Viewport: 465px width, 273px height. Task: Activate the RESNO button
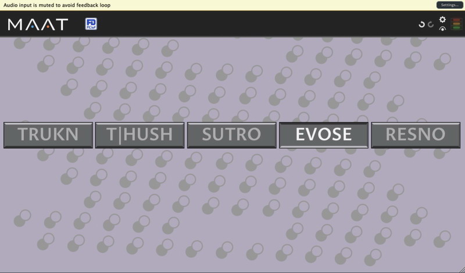(415, 135)
